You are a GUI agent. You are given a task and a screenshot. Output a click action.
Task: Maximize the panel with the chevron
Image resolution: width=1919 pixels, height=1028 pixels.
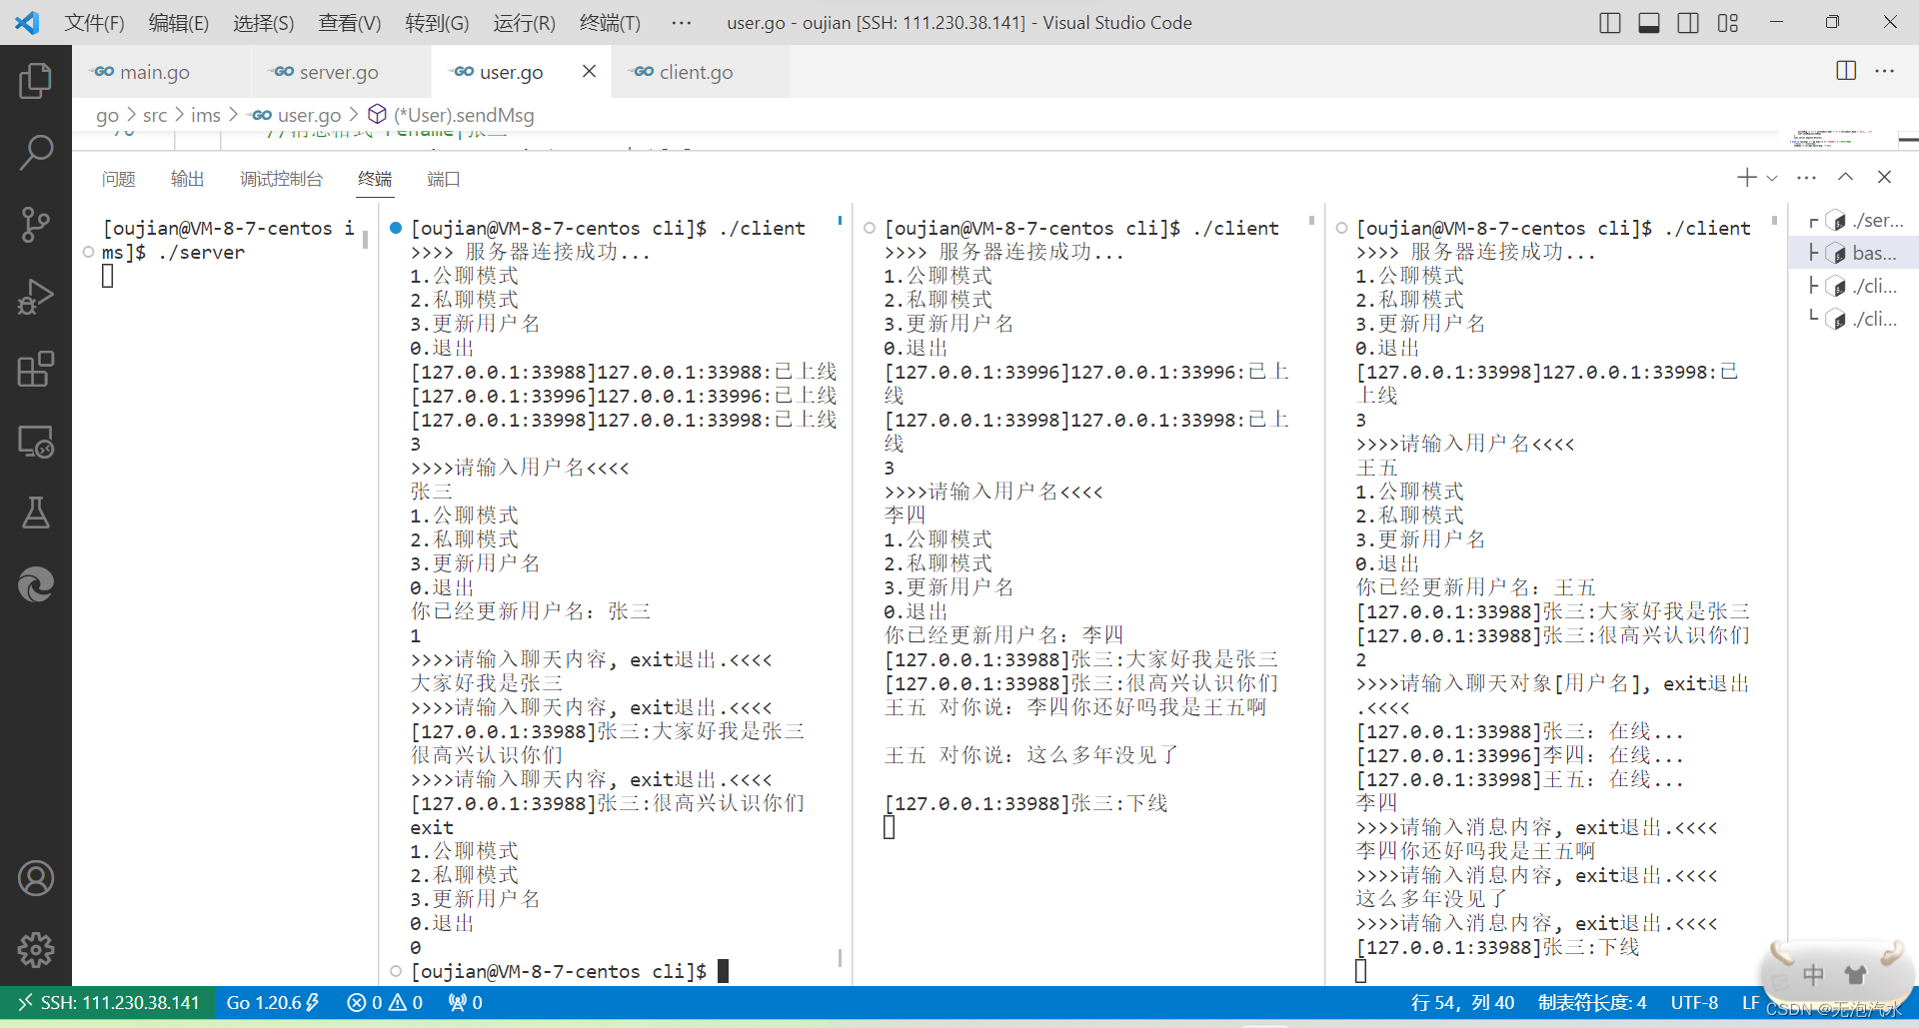[x=1846, y=177]
